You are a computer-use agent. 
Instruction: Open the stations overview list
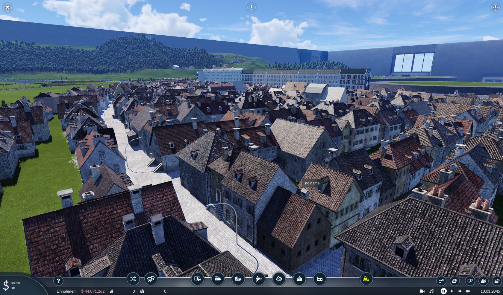[470, 281]
